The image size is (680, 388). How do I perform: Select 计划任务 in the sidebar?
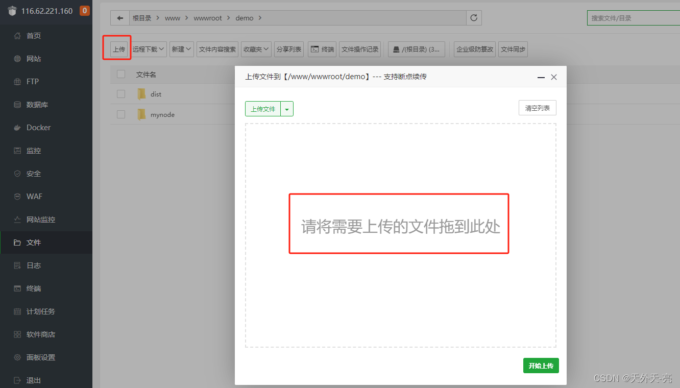(x=46, y=311)
